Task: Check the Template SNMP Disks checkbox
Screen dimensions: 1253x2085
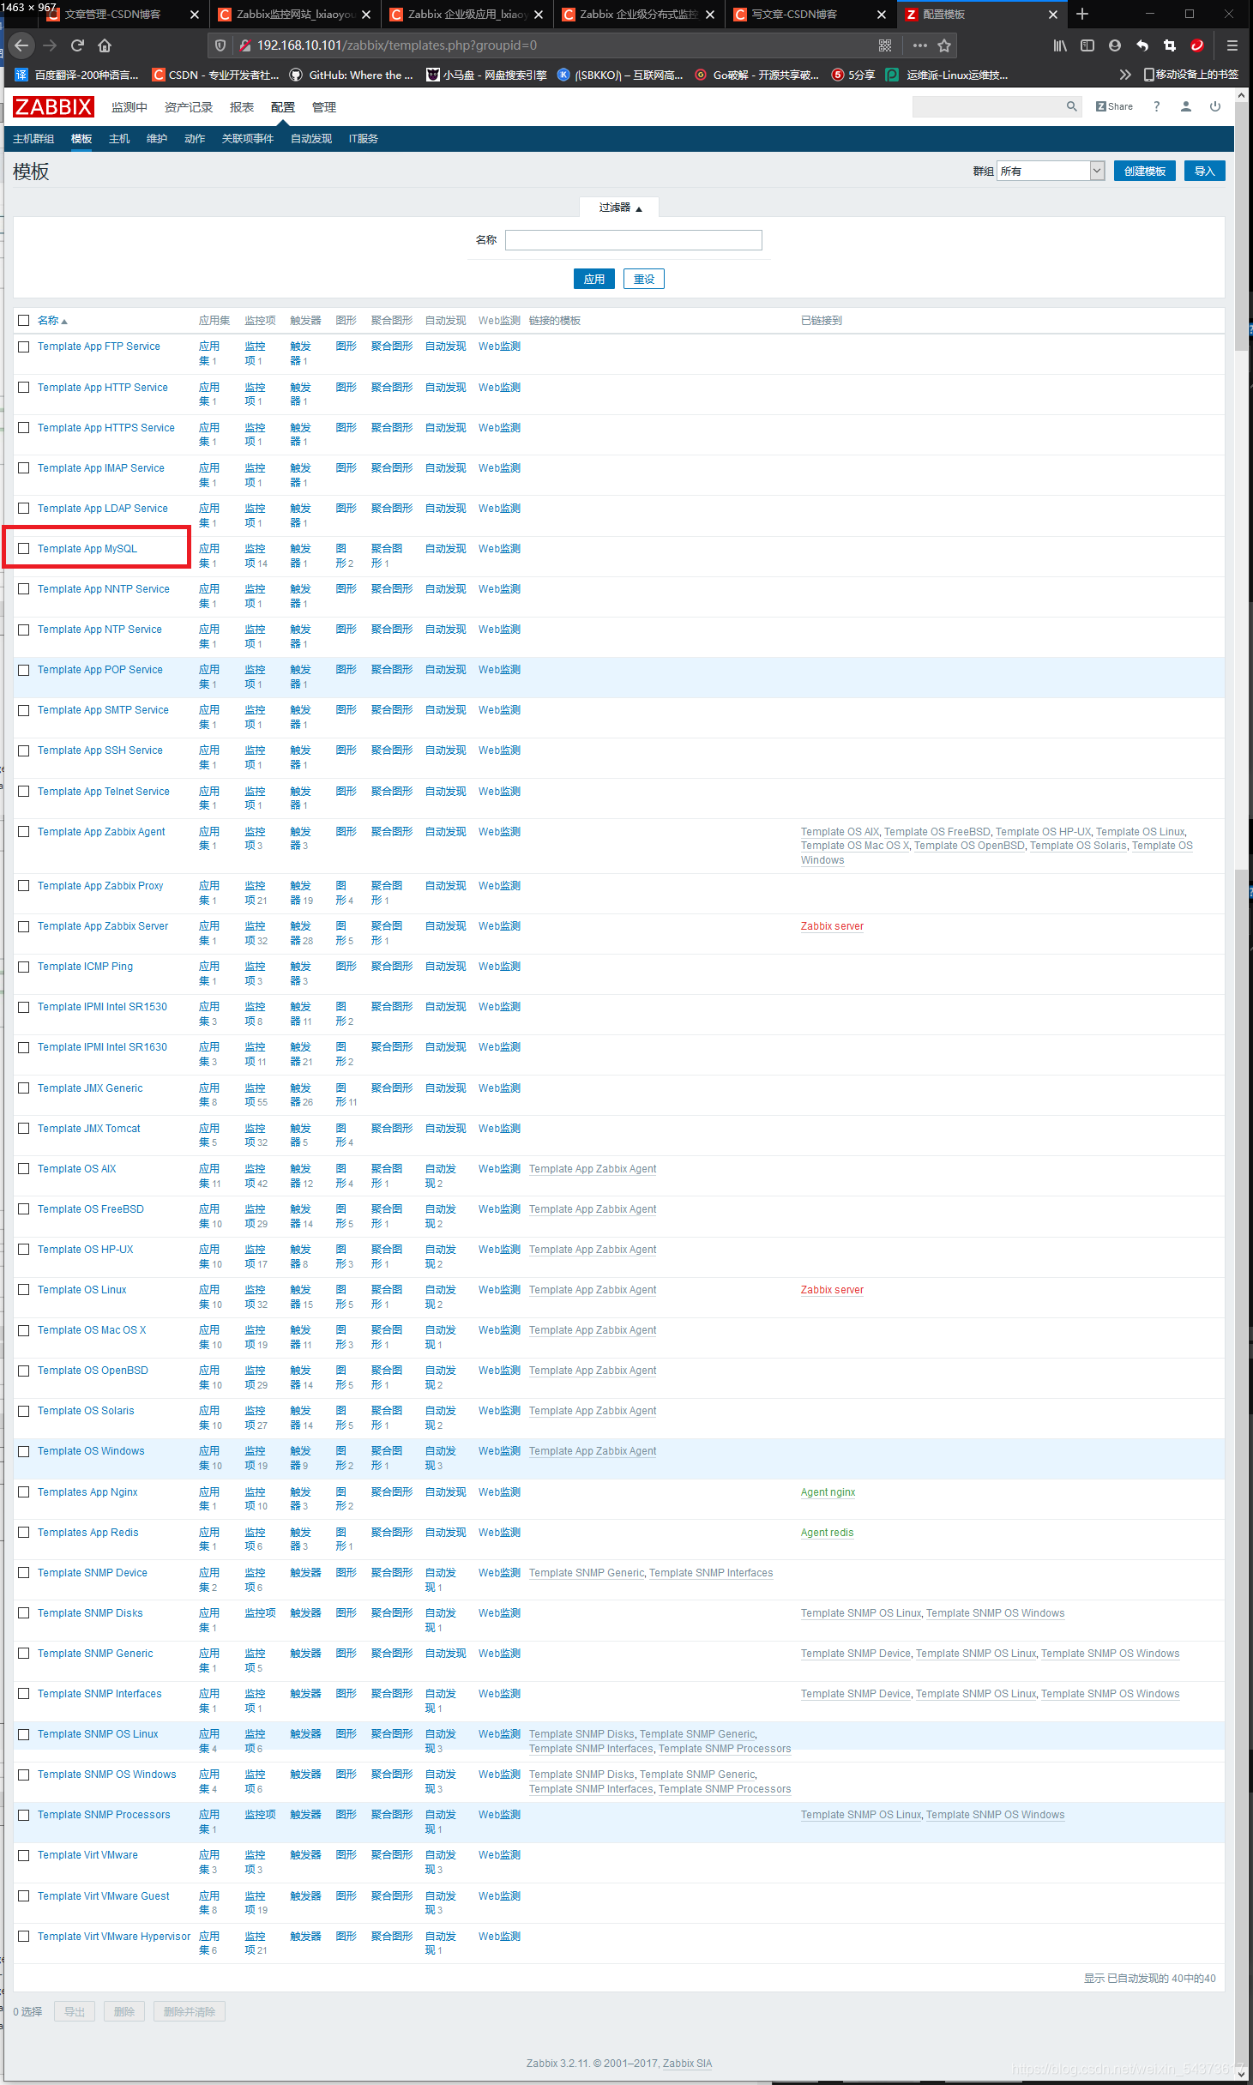Action: [24, 1613]
